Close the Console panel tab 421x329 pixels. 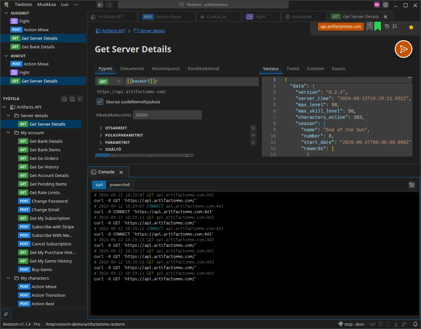(121, 172)
